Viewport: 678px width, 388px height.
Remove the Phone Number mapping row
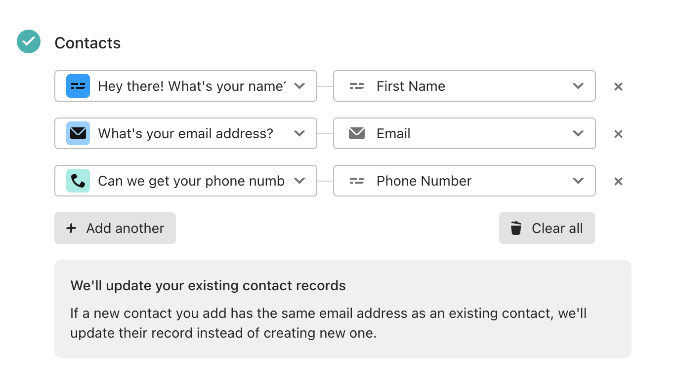point(618,181)
